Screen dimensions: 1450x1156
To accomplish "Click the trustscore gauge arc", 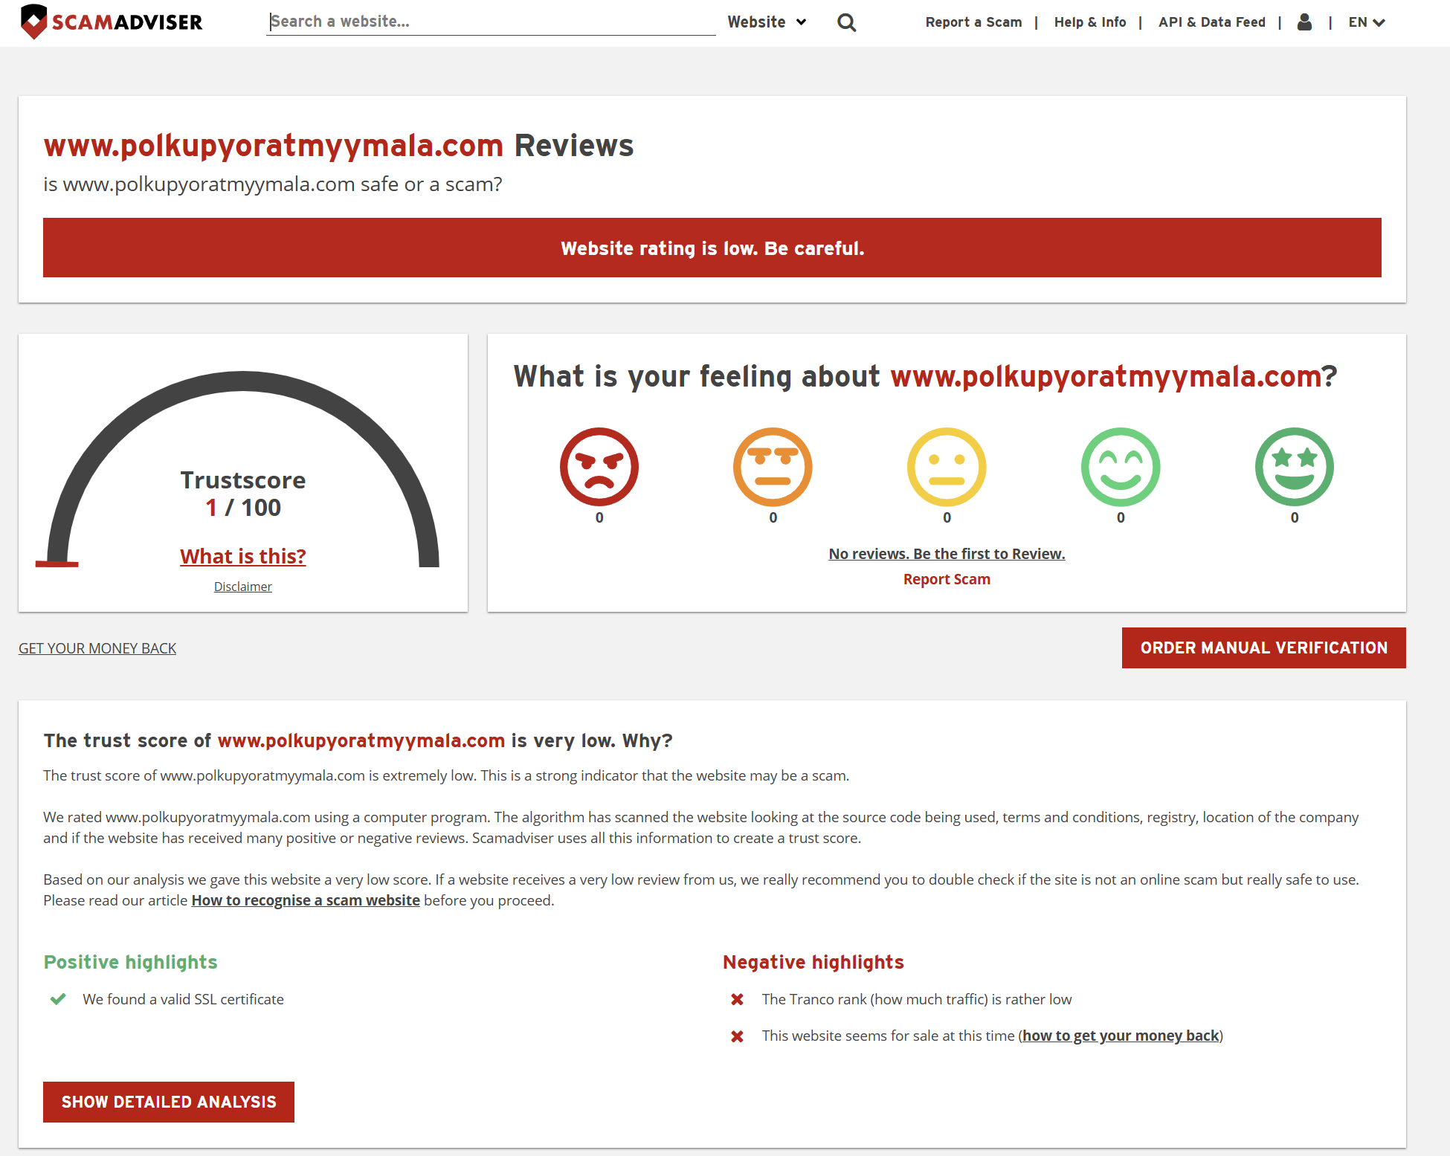I will 243,381.
